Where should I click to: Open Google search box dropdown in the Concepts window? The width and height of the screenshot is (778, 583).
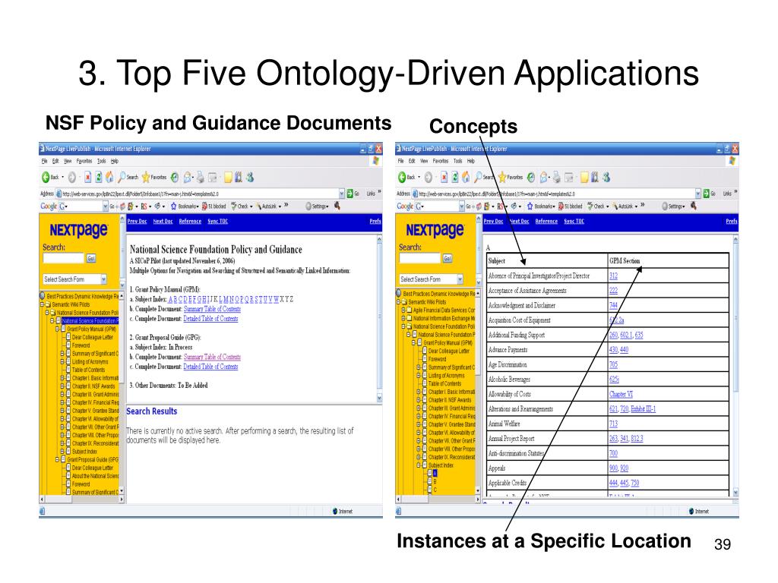coord(461,206)
